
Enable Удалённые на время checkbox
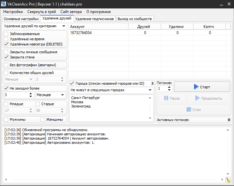[x=6, y=39]
